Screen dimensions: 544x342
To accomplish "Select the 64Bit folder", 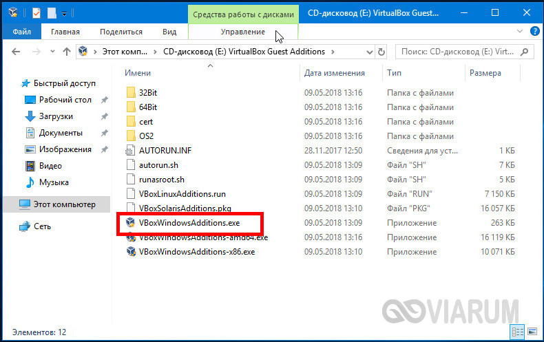I will [x=148, y=107].
